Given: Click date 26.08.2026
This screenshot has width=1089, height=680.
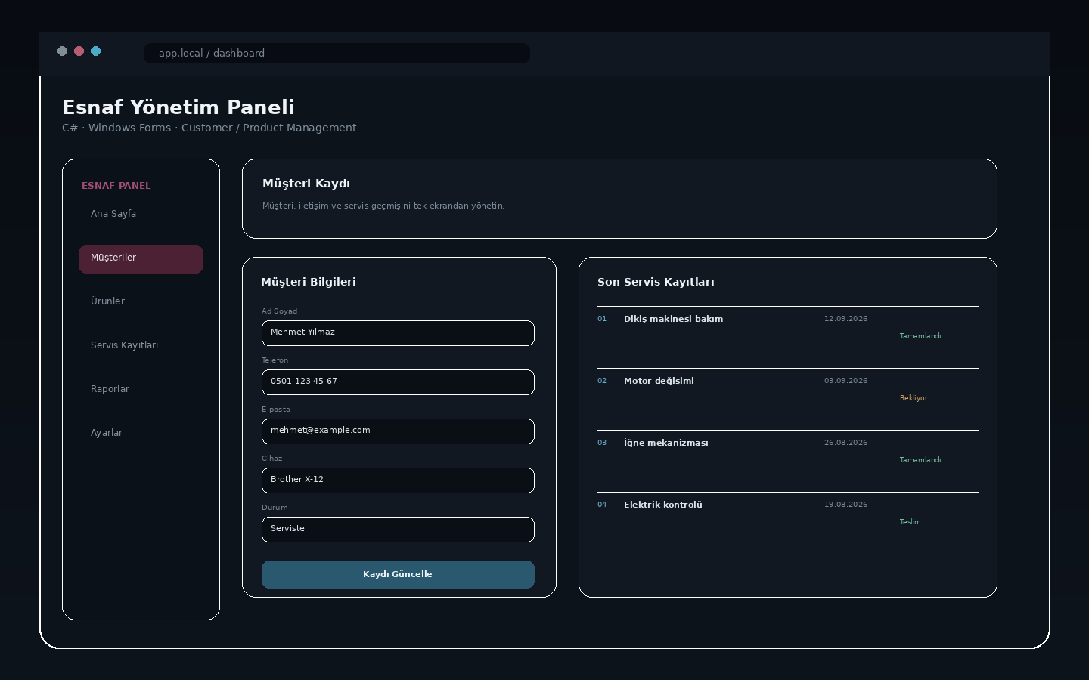Looking at the screenshot, I should coord(845,443).
